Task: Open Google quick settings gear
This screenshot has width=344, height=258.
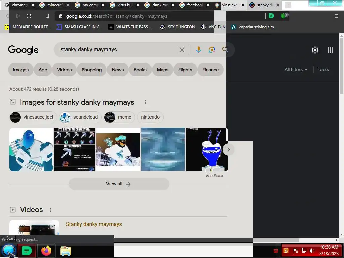Action: [x=315, y=50]
